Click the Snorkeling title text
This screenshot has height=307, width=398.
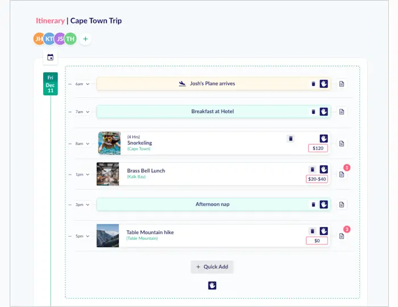click(140, 143)
